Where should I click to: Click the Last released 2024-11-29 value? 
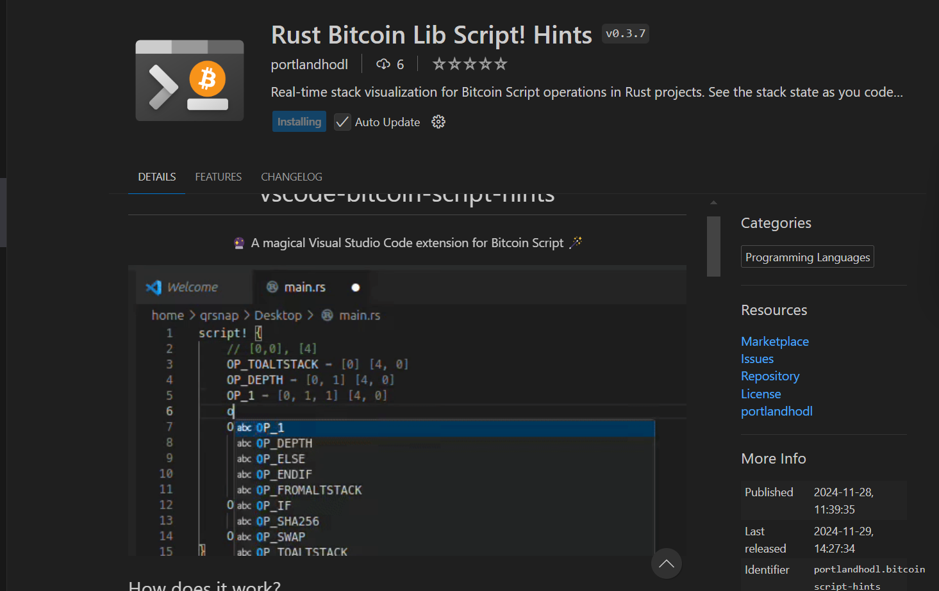pos(843,540)
